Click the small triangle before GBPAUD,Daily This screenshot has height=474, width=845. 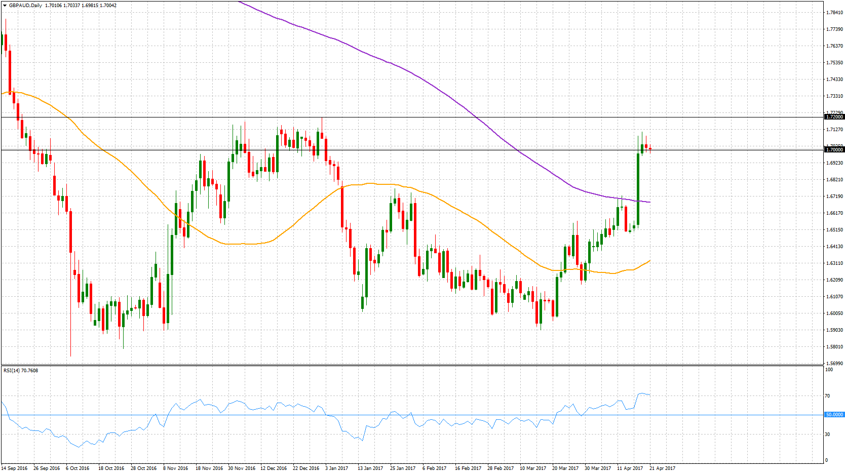(5, 6)
